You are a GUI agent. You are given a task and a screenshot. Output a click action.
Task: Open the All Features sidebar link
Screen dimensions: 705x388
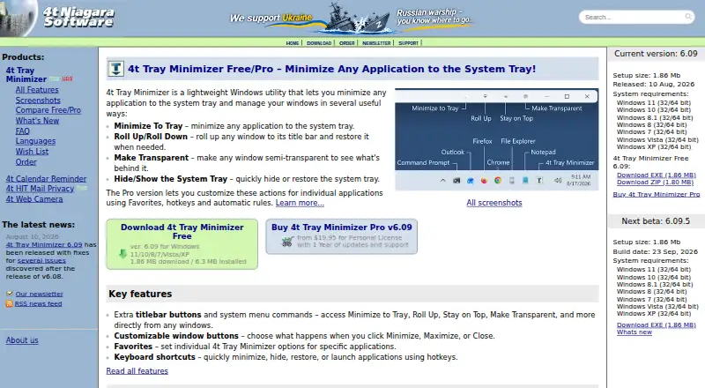pos(37,90)
